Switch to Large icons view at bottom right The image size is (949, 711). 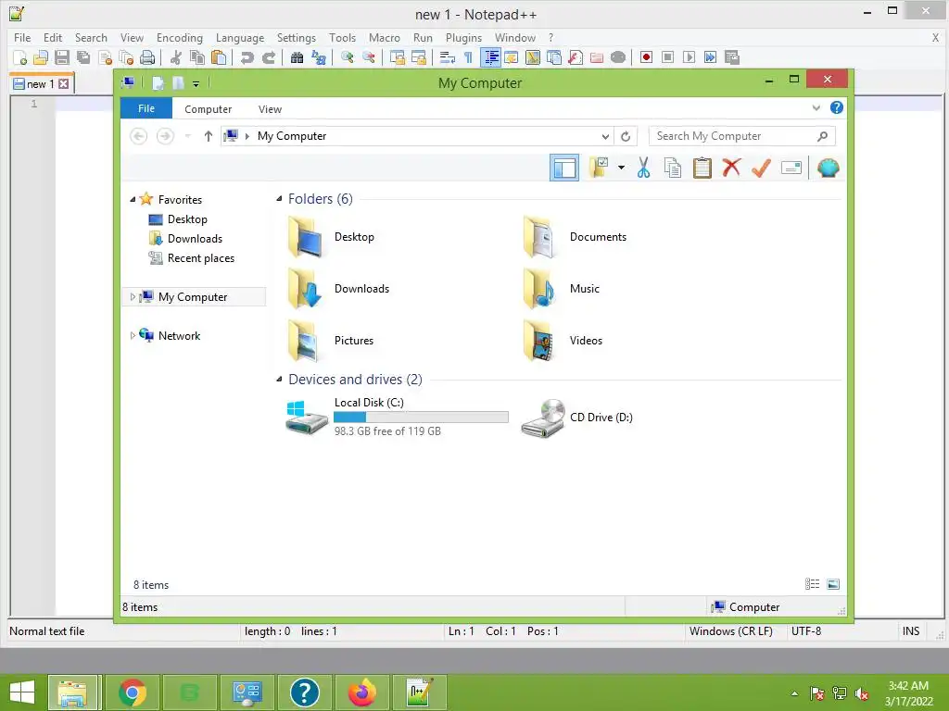tap(833, 584)
